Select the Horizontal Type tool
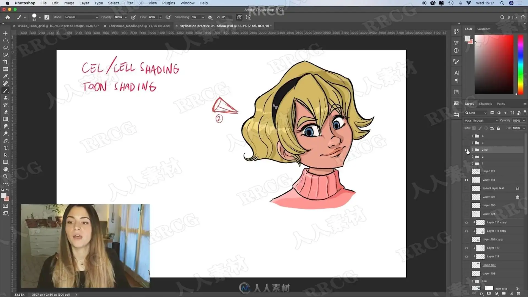The image size is (528, 297). coord(5,148)
